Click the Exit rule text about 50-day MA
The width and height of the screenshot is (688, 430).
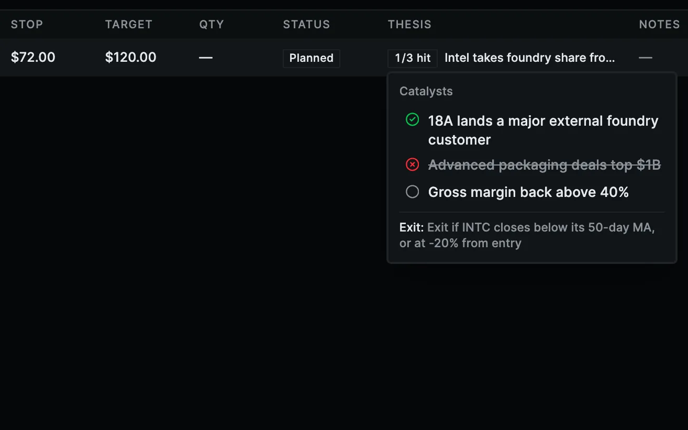pyautogui.click(x=527, y=235)
